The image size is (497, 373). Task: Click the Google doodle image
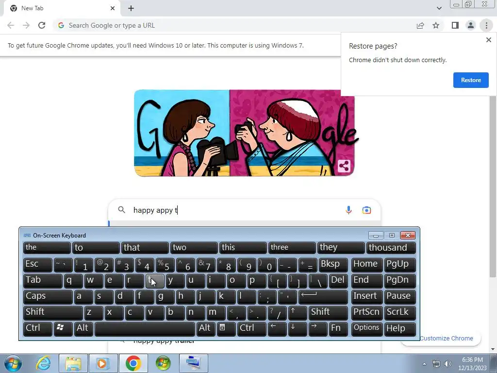pos(245,133)
